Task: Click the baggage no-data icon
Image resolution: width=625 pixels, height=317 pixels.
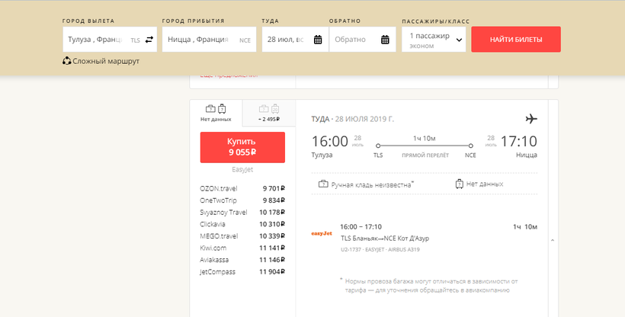Action: [x=460, y=184]
